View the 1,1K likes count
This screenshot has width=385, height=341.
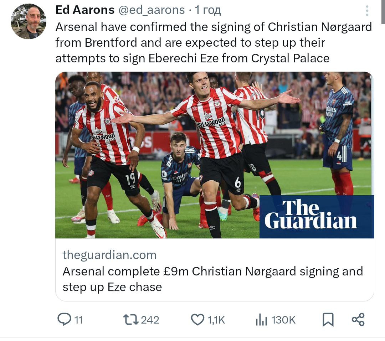(x=216, y=320)
